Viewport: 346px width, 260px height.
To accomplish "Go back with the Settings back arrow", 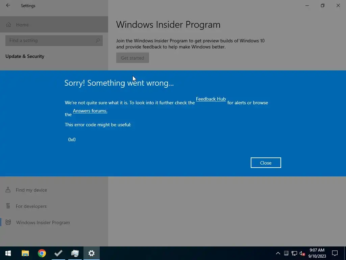I will click(8, 5).
